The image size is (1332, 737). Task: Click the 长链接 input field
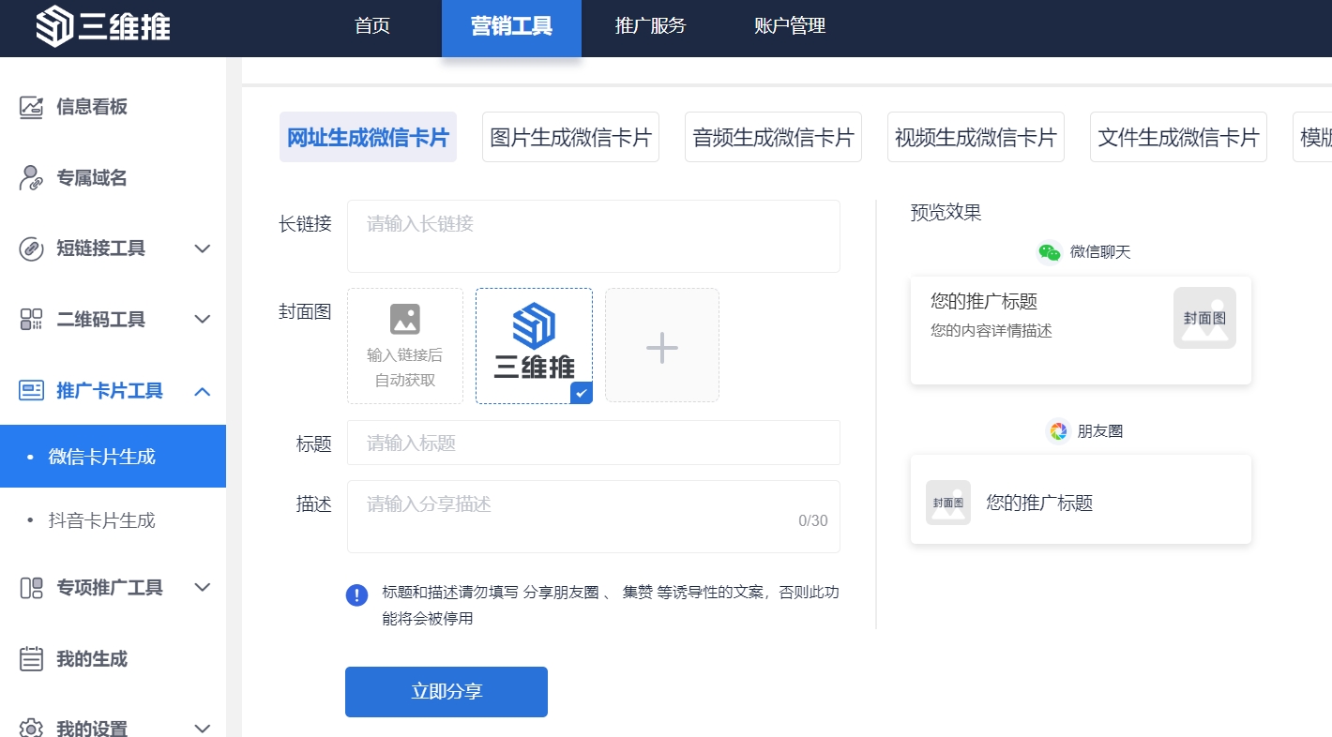(593, 236)
